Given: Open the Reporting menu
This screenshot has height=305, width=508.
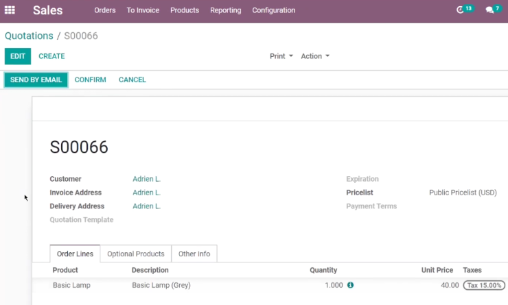Looking at the screenshot, I should [x=225, y=10].
